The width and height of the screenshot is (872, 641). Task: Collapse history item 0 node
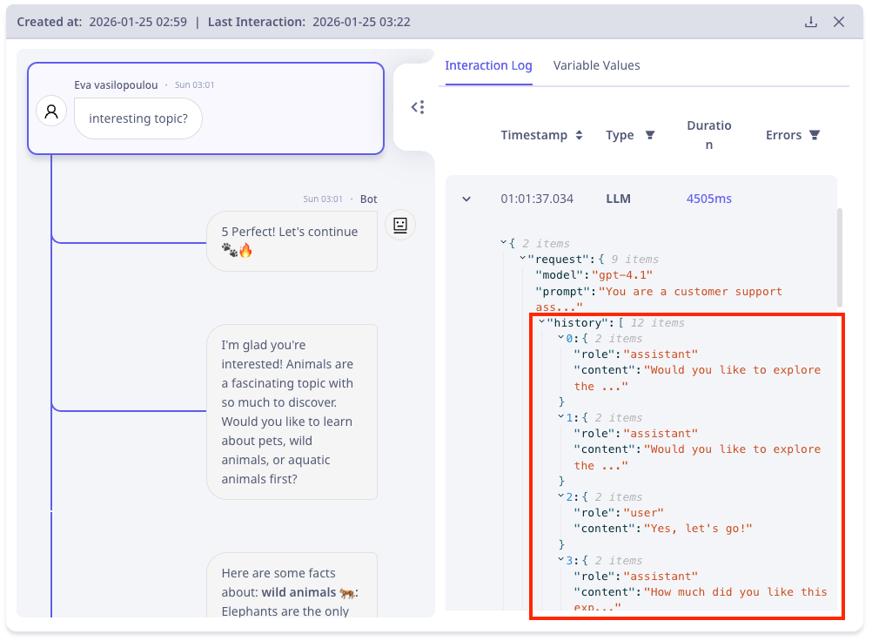point(561,338)
